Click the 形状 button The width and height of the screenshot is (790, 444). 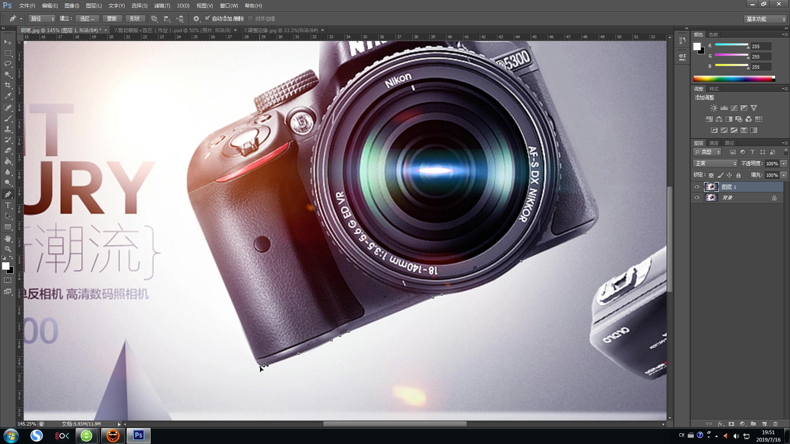pos(135,18)
